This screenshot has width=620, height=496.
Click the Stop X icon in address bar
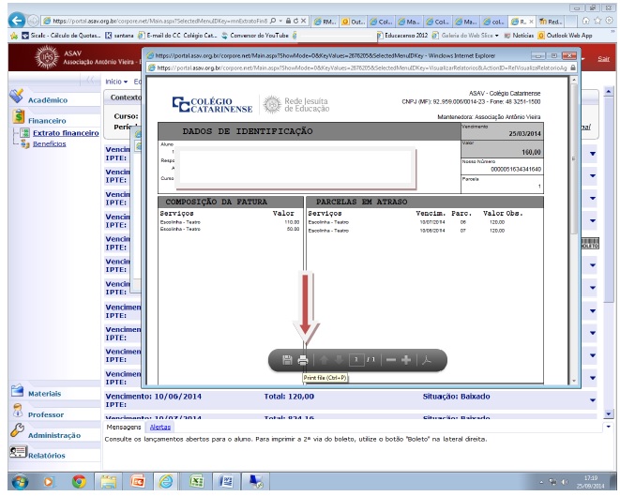(x=303, y=21)
